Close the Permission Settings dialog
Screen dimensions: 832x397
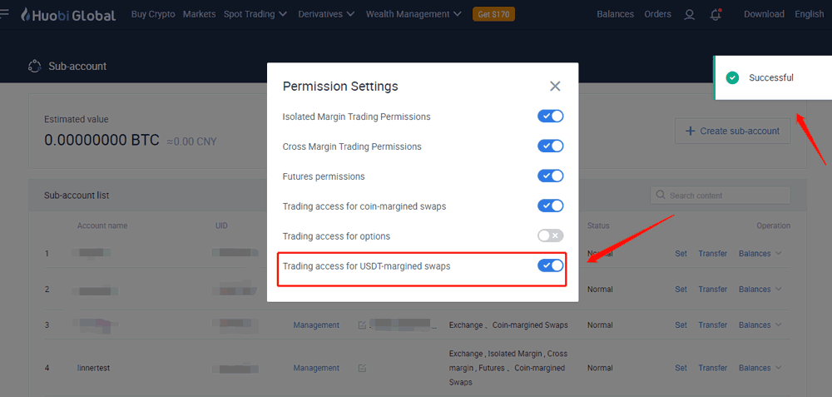pos(555,86)
